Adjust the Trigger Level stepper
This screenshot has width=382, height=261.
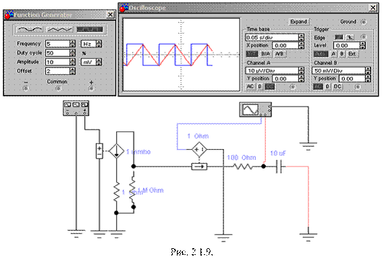[362, 46]
